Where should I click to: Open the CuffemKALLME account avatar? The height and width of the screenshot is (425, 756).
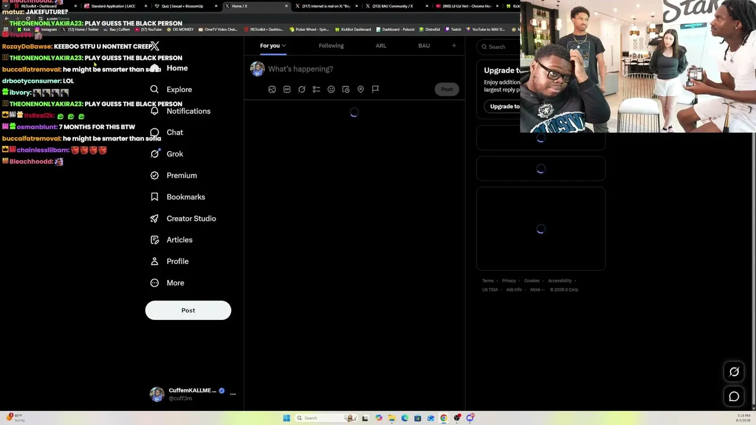point(157,394)
